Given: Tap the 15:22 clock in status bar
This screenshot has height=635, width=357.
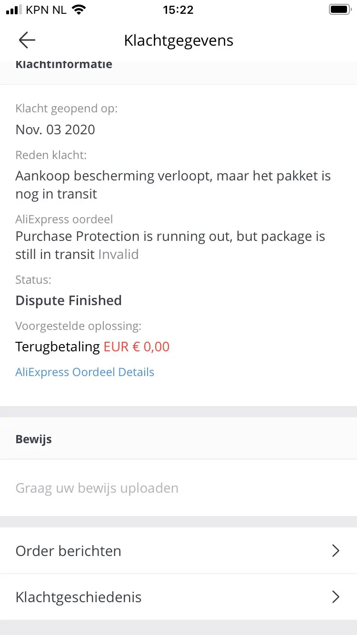Looking at the screenshot, I should click(x=178, y=10).
